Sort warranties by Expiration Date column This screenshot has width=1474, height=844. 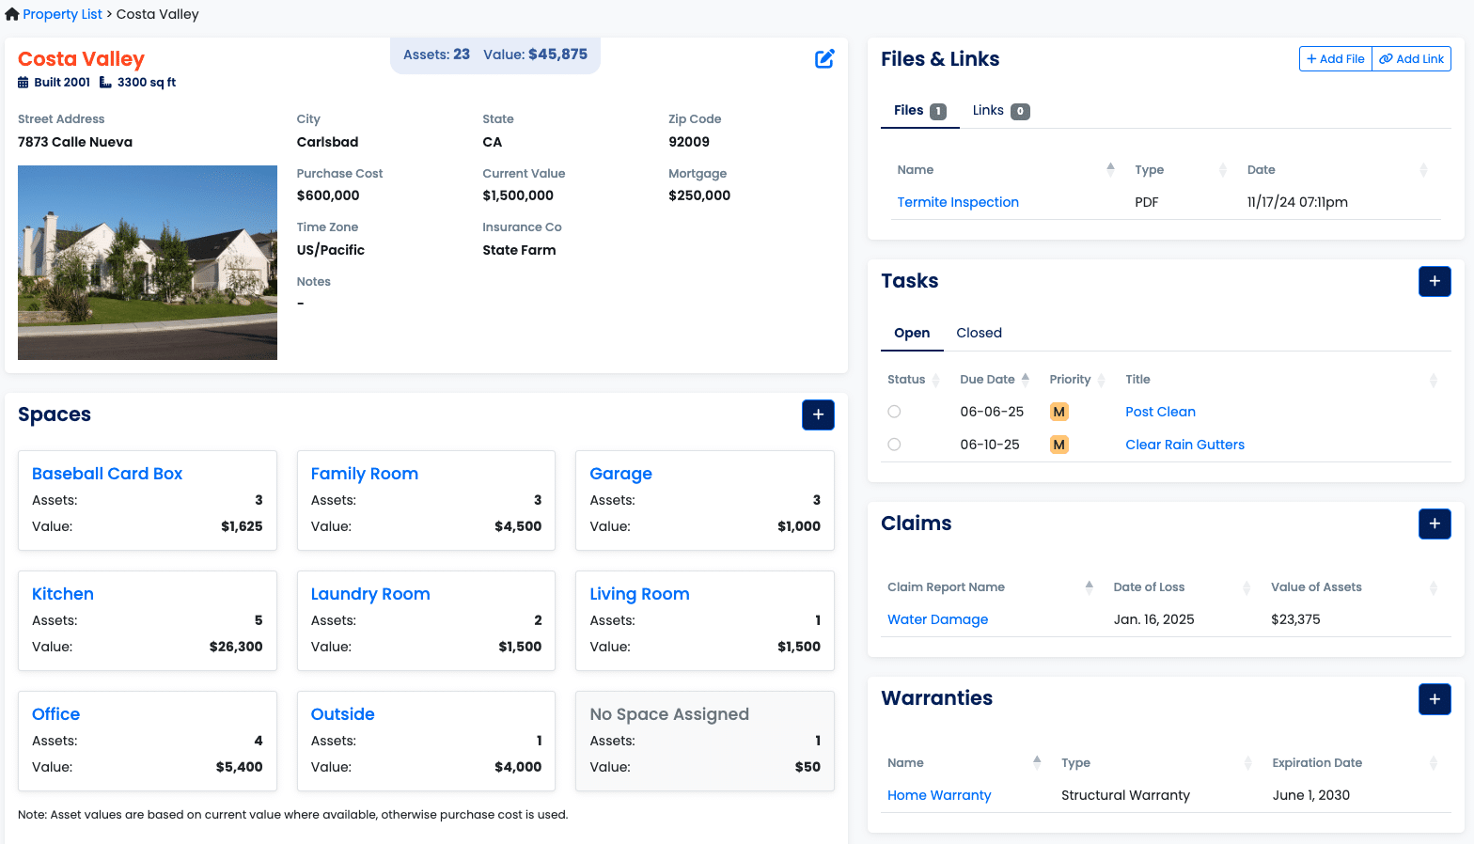[x=1355, y=763]
